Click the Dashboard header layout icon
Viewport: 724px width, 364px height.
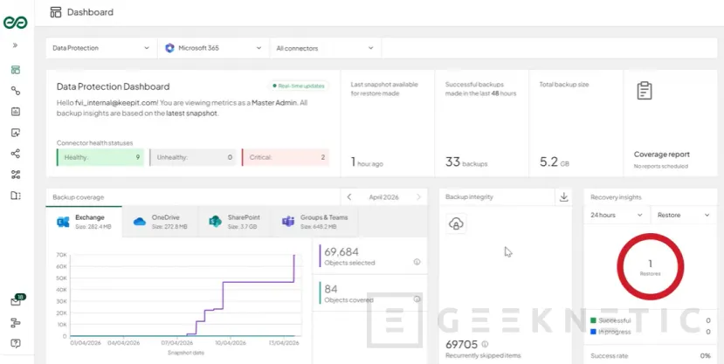(55, 12)
